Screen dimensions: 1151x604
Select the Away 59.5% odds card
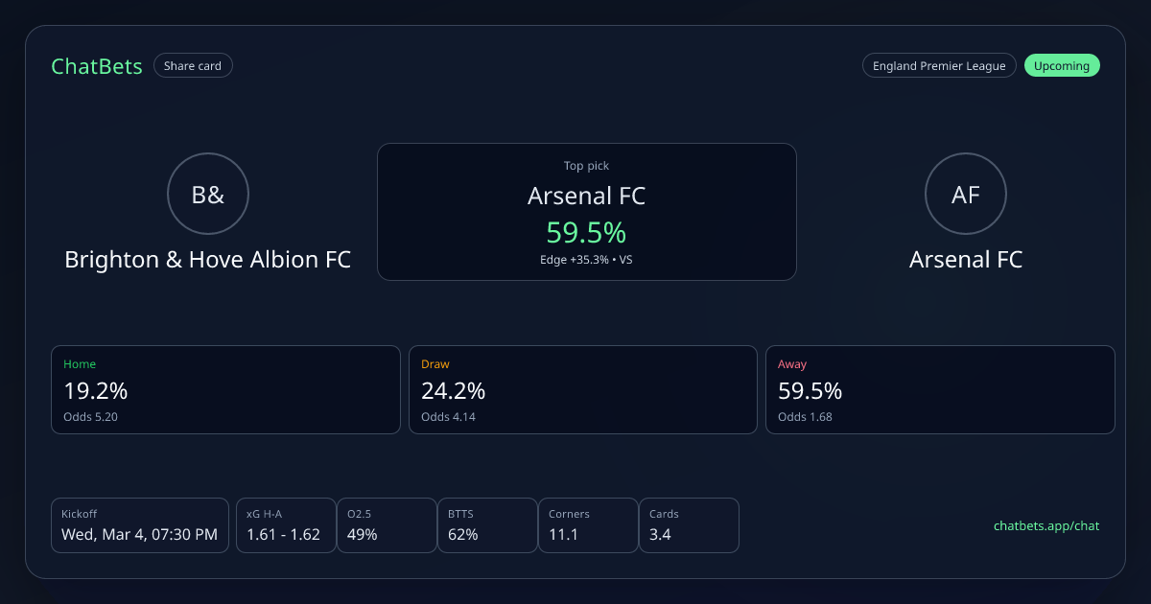pos(940,389)
